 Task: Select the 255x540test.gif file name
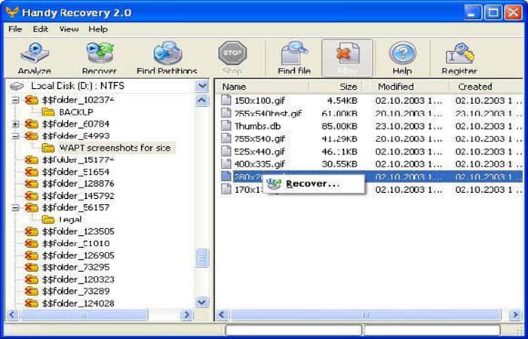pyautogui.click(x=268, y=113)
